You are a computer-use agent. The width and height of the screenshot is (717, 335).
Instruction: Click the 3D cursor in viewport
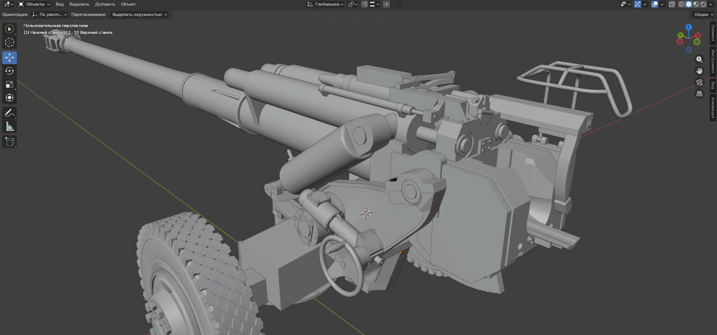click(366, 213)
